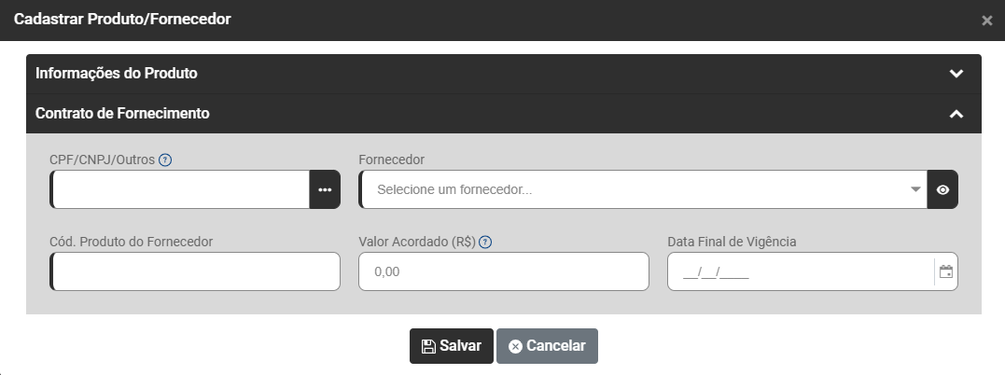Click the Valor Acordado help question icon
Screen dimensions: 1005x375
pos(485,242)
